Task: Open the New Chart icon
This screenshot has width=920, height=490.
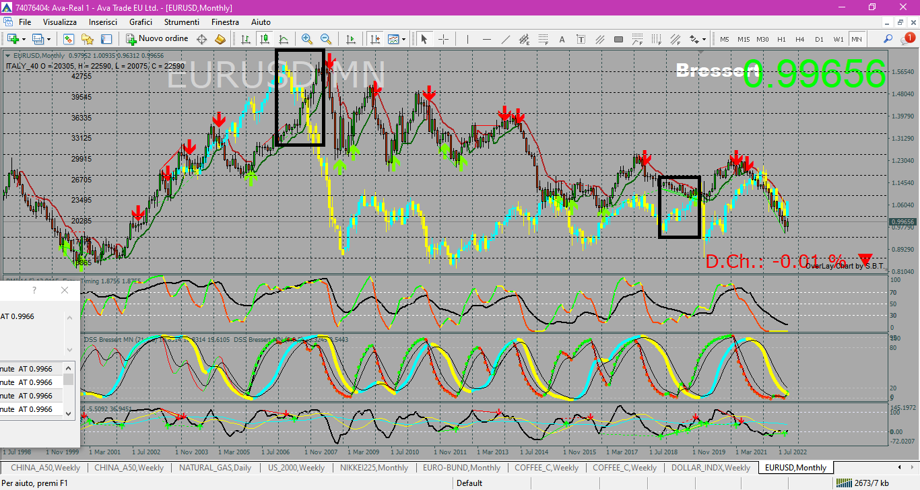Action: (12, 39)
